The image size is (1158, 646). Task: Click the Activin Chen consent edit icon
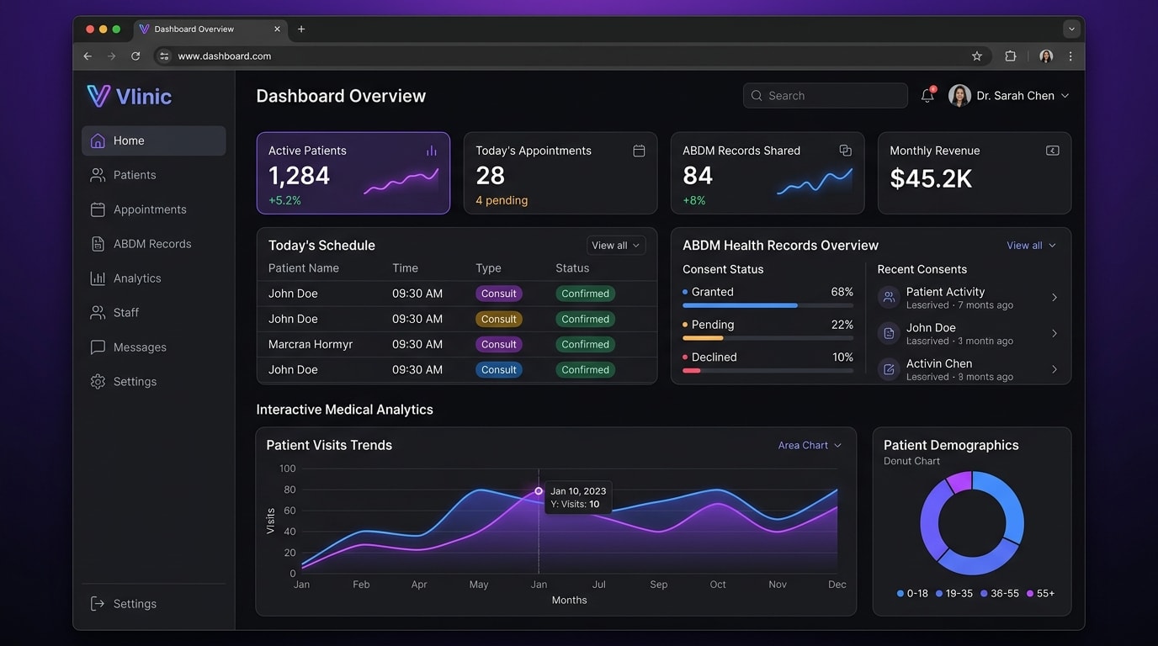click(889, 368)
